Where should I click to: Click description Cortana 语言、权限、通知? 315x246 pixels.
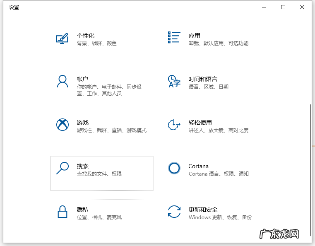tap(219, 174)
